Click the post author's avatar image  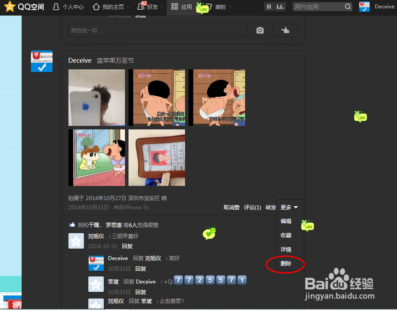[42, 61]
